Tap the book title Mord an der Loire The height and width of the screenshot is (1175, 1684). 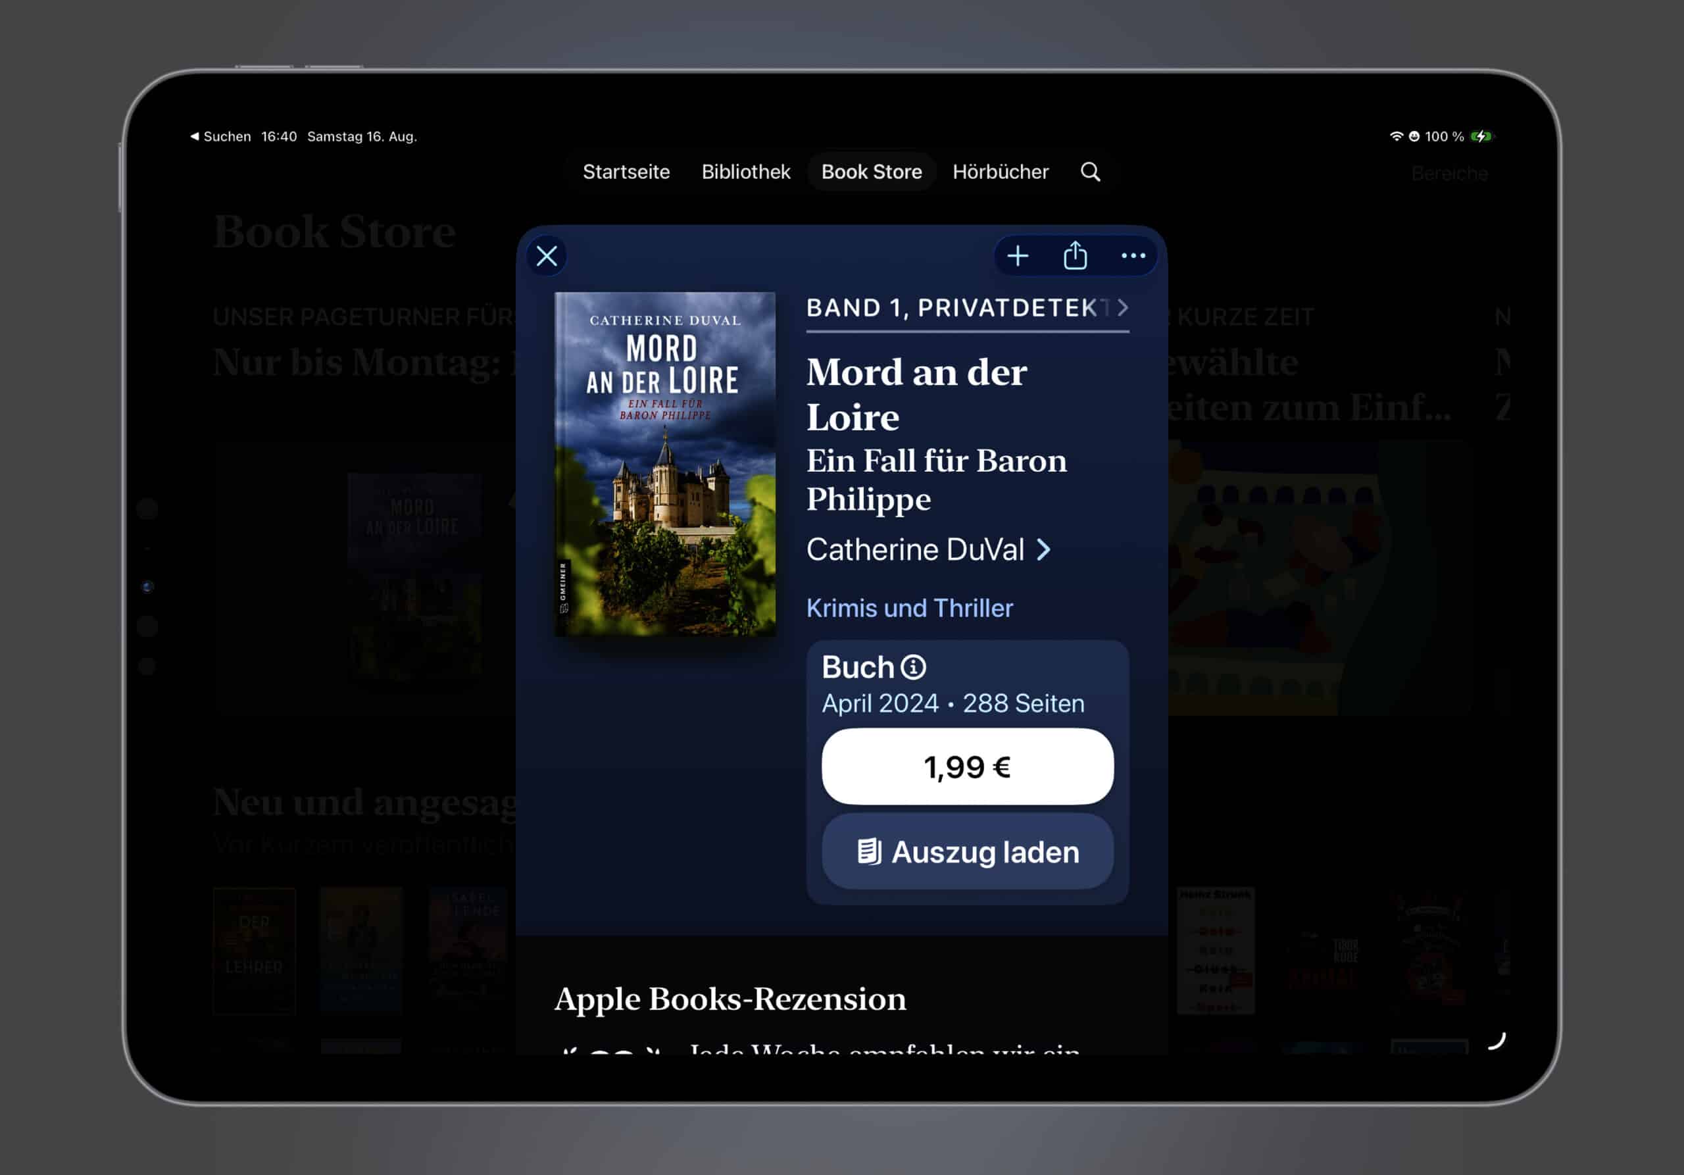(x=917, y=395)
